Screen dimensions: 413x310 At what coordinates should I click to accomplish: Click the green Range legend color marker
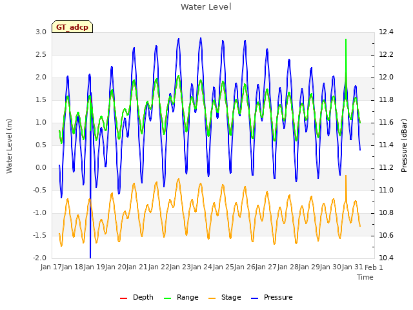pos(167,298)
